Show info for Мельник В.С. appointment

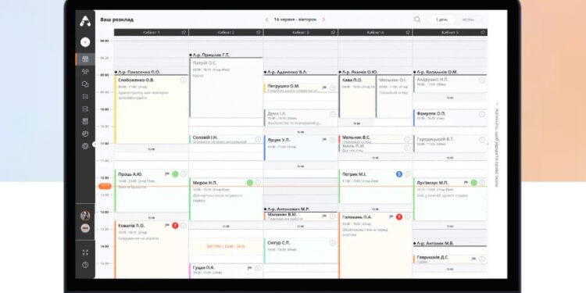pos(407,139)
